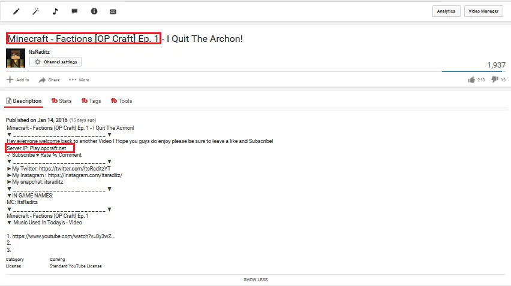
Task: Click the Music Used In Today's - Video line
Action: click(44, 223)
